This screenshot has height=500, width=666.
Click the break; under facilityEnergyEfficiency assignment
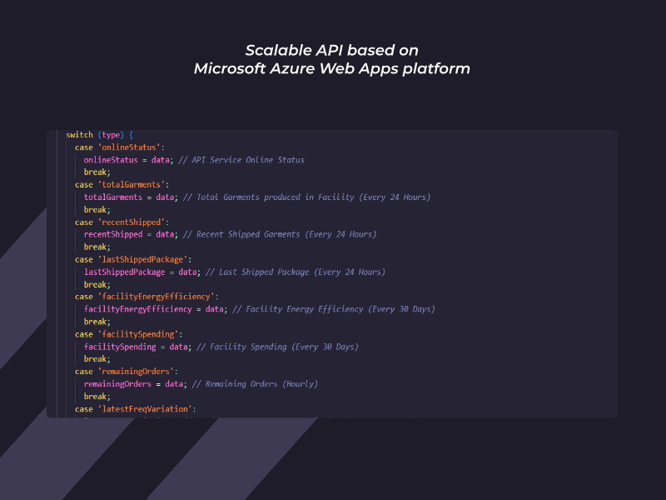tap(97, 322)
